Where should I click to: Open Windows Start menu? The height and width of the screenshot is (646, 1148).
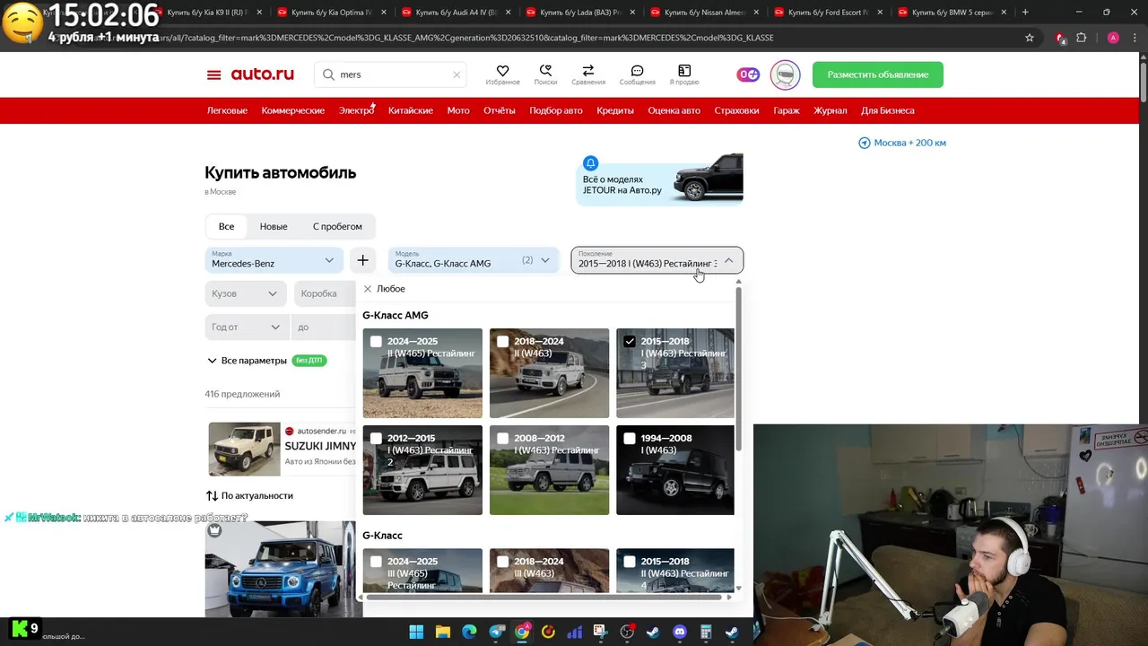416,632
